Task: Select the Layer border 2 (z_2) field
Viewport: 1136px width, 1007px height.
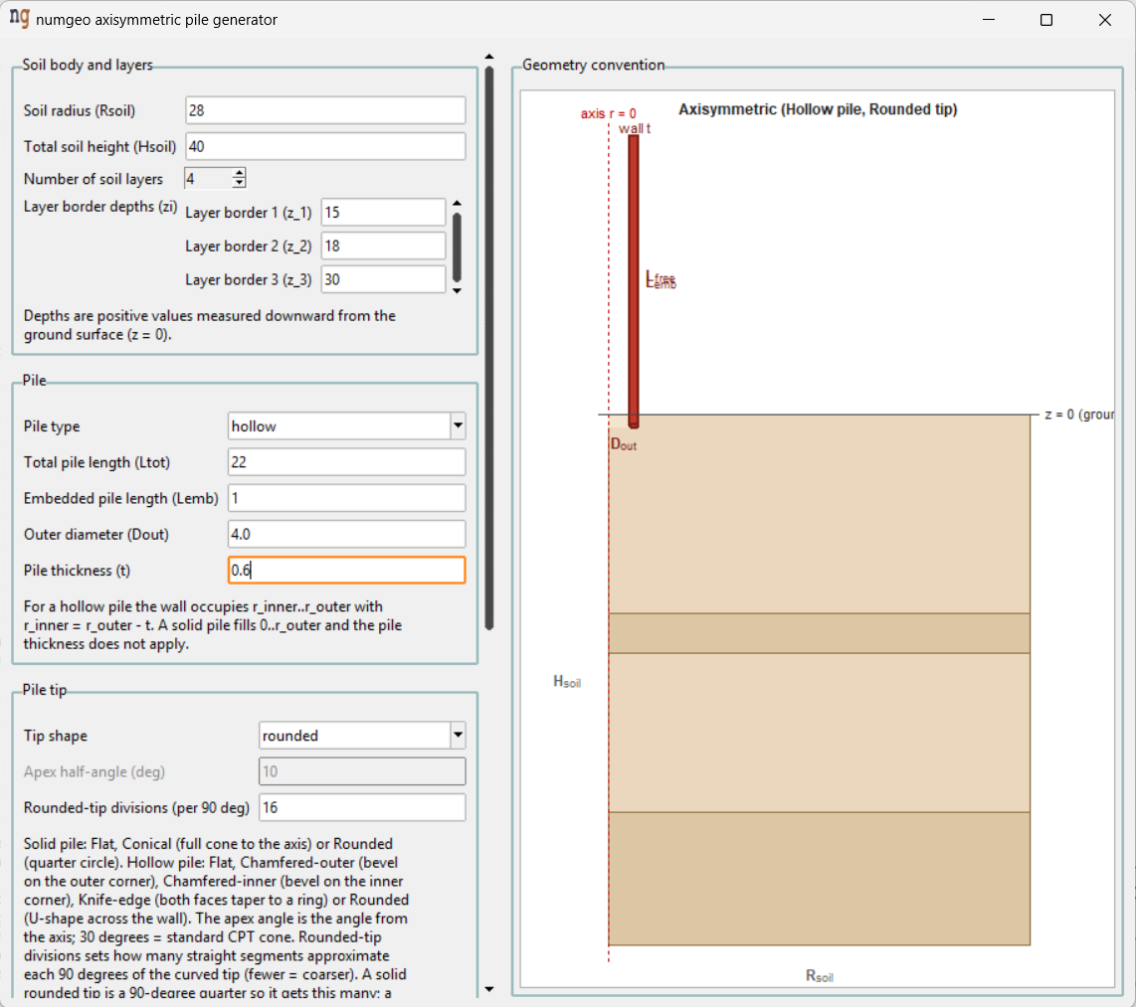Action: click(x=383, y=246)
